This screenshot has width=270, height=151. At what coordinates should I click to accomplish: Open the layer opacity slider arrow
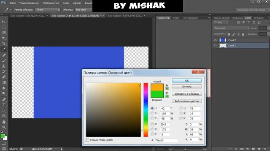coord(268,28)
